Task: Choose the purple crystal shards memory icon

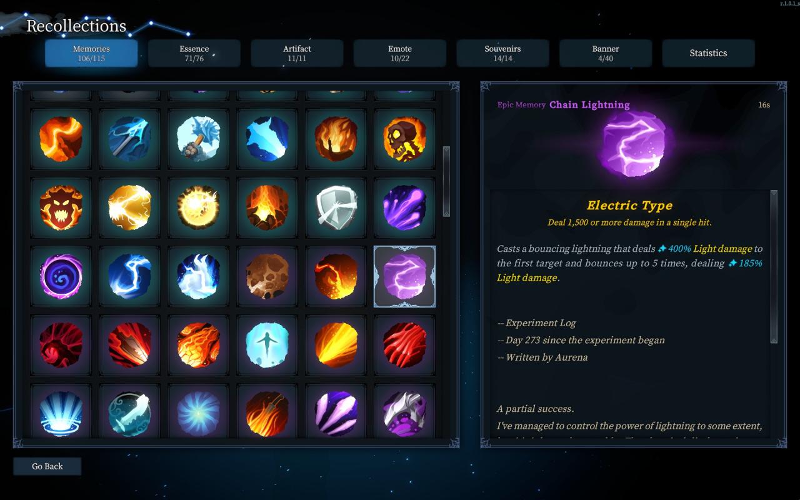Action: coord(336,412)
